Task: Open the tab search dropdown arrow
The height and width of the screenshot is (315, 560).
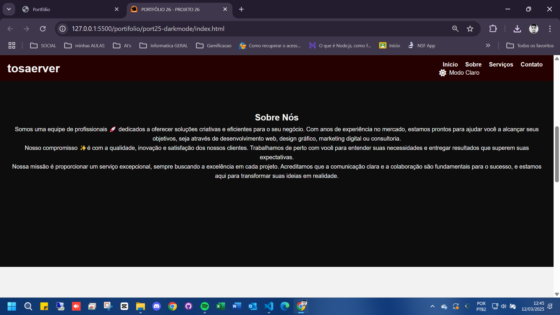Action: [x=9, y=9]
